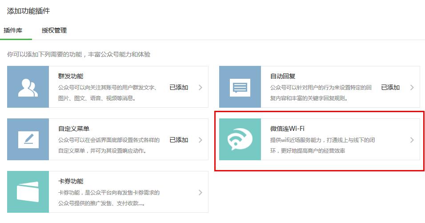The height and width of the screenshot is (223, 425).
Task: Click the 自定义菜单 pencil icon
Action: [28, 139]
